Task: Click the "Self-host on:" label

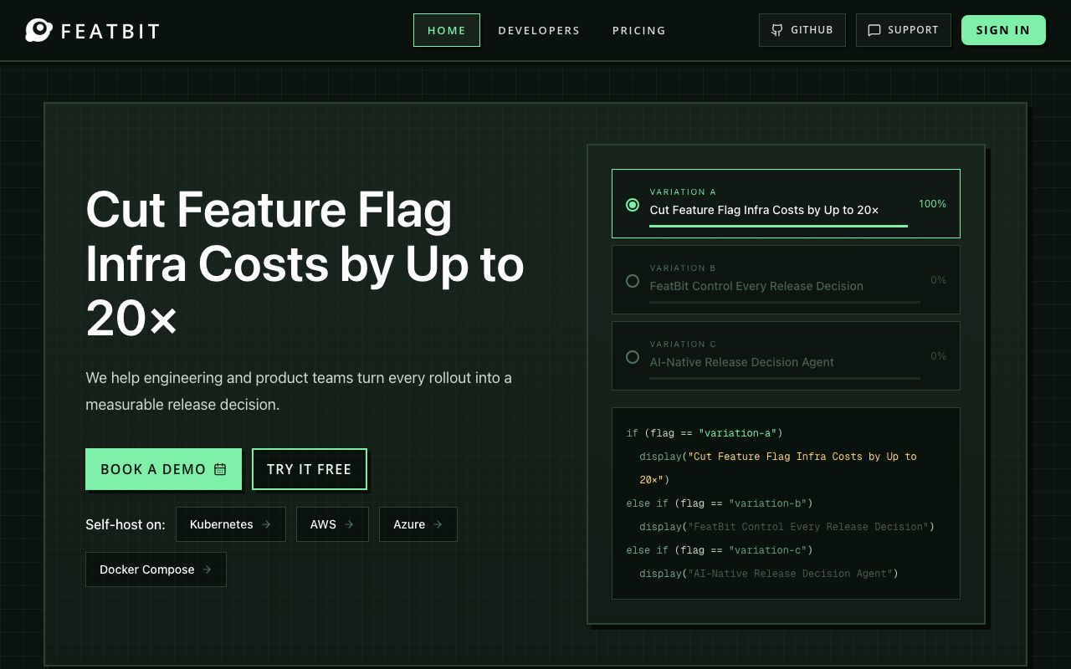Action: point(126,524)
